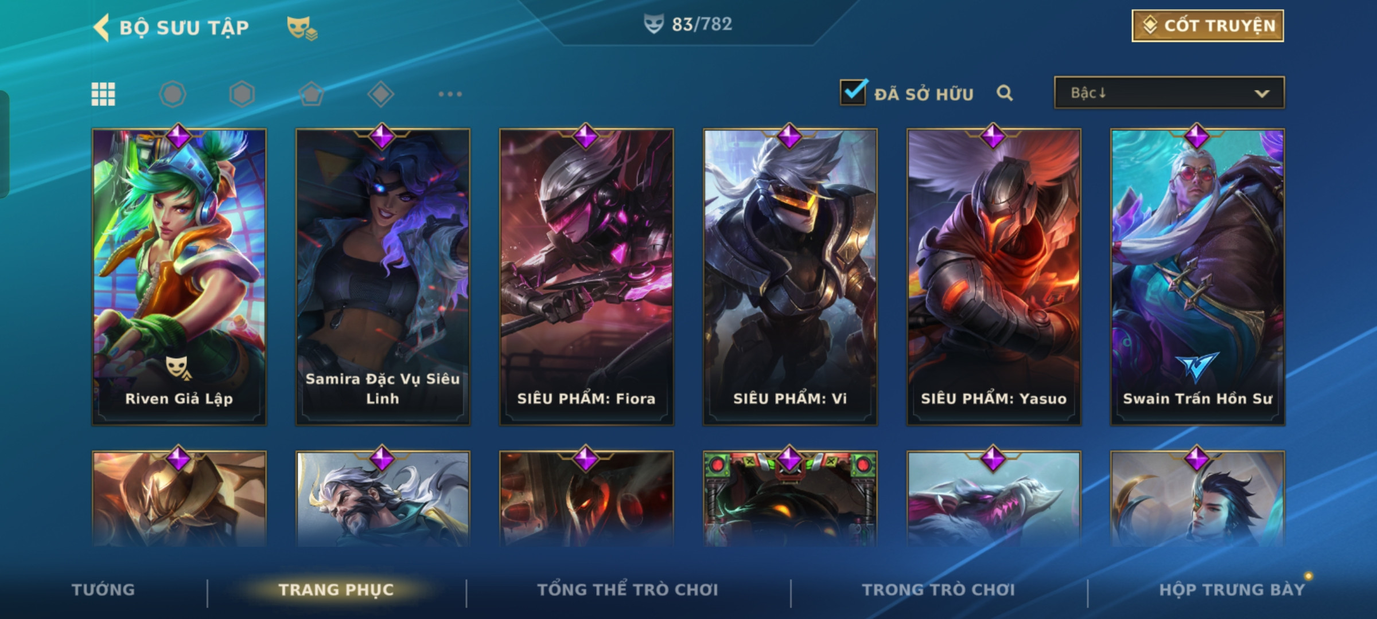Open Samira Đặc Vụ Siêu Linh skin
1377x619 pixels.
pyautogui.click(x=383, y=277)
